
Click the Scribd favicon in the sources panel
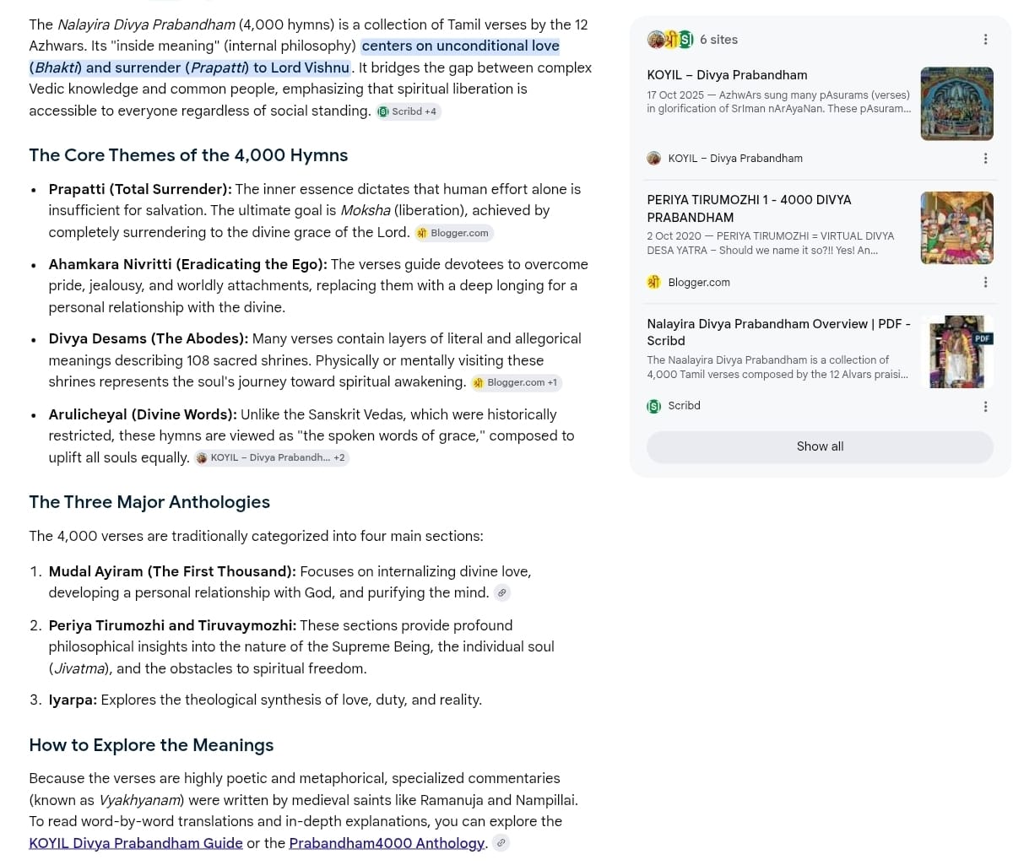tap(653, 406)
